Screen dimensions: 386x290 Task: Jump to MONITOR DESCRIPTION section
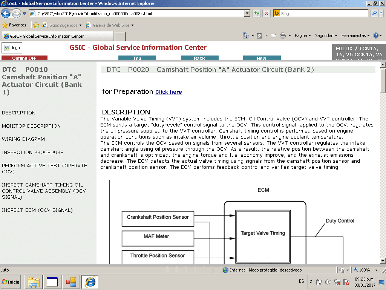[x=31, y=126]
